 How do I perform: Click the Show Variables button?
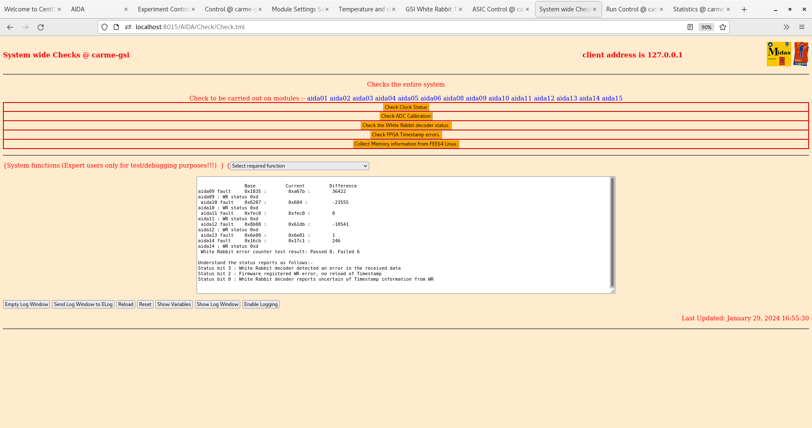click(174, 304)
